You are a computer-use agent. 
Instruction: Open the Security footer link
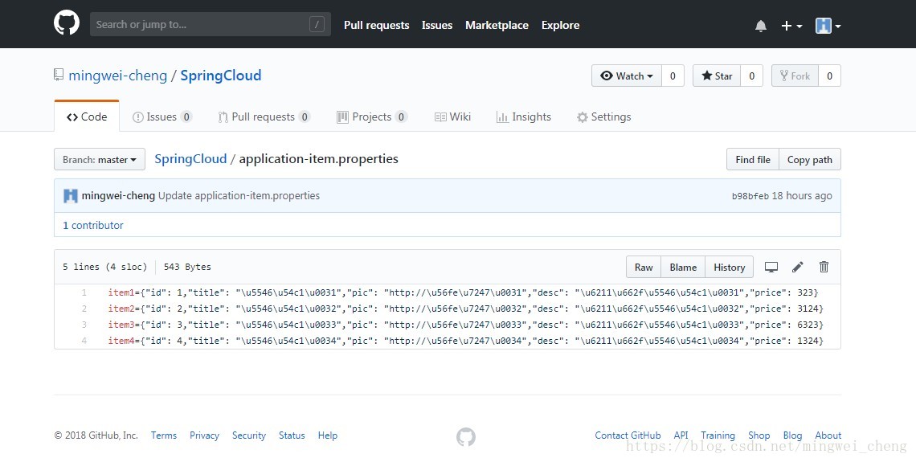point(249,435)
